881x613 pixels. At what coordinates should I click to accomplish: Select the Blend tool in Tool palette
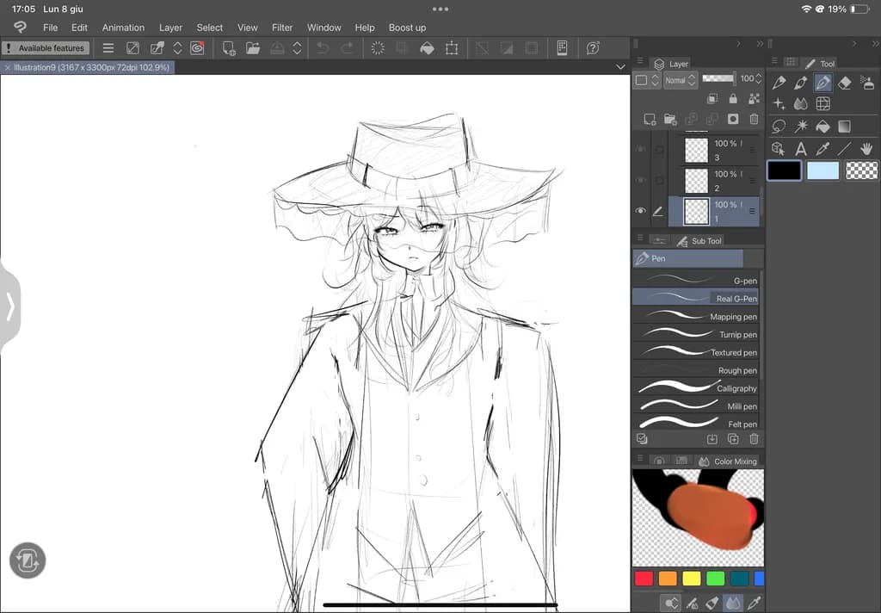pyautogui.click(x=801, y=103)
